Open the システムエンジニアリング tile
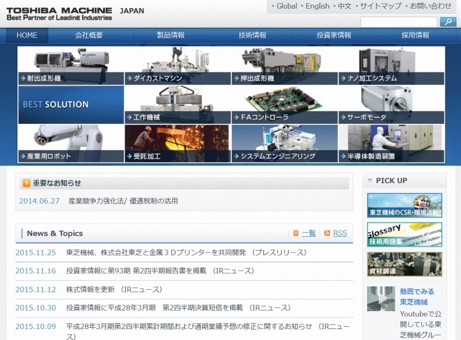 tap(285, 143)
